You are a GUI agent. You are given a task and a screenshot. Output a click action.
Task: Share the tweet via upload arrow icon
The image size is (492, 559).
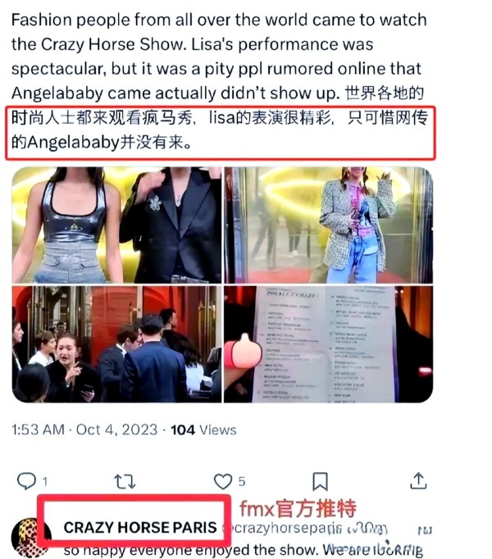pyautogui.click(x=418, y=481)
